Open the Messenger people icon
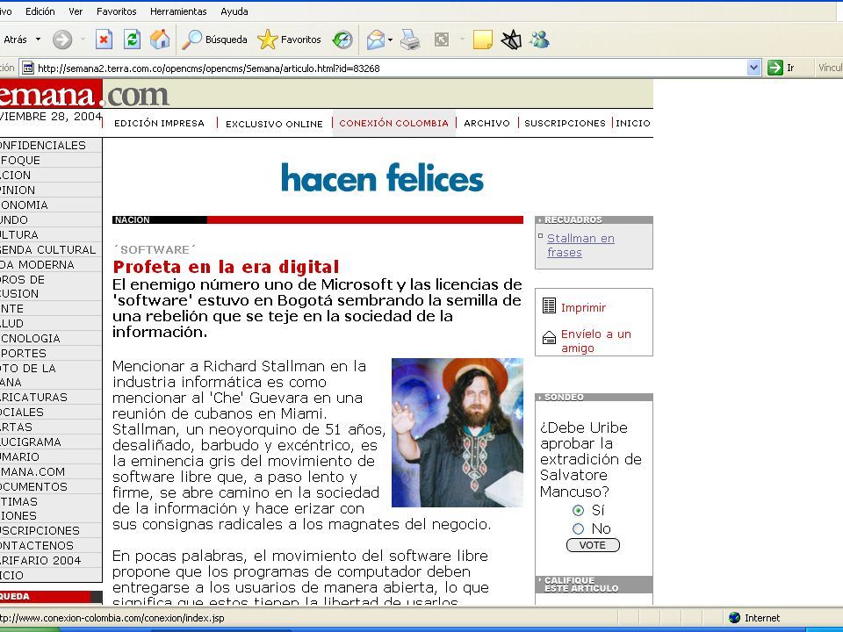The width and height of the screenshot is (843, 632). 539,39
